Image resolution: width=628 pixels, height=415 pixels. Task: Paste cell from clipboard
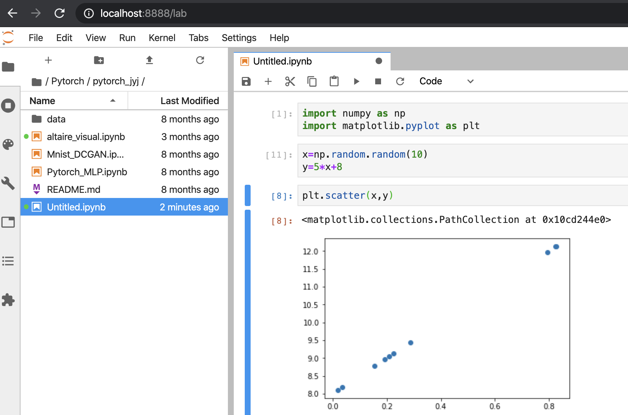334,81
